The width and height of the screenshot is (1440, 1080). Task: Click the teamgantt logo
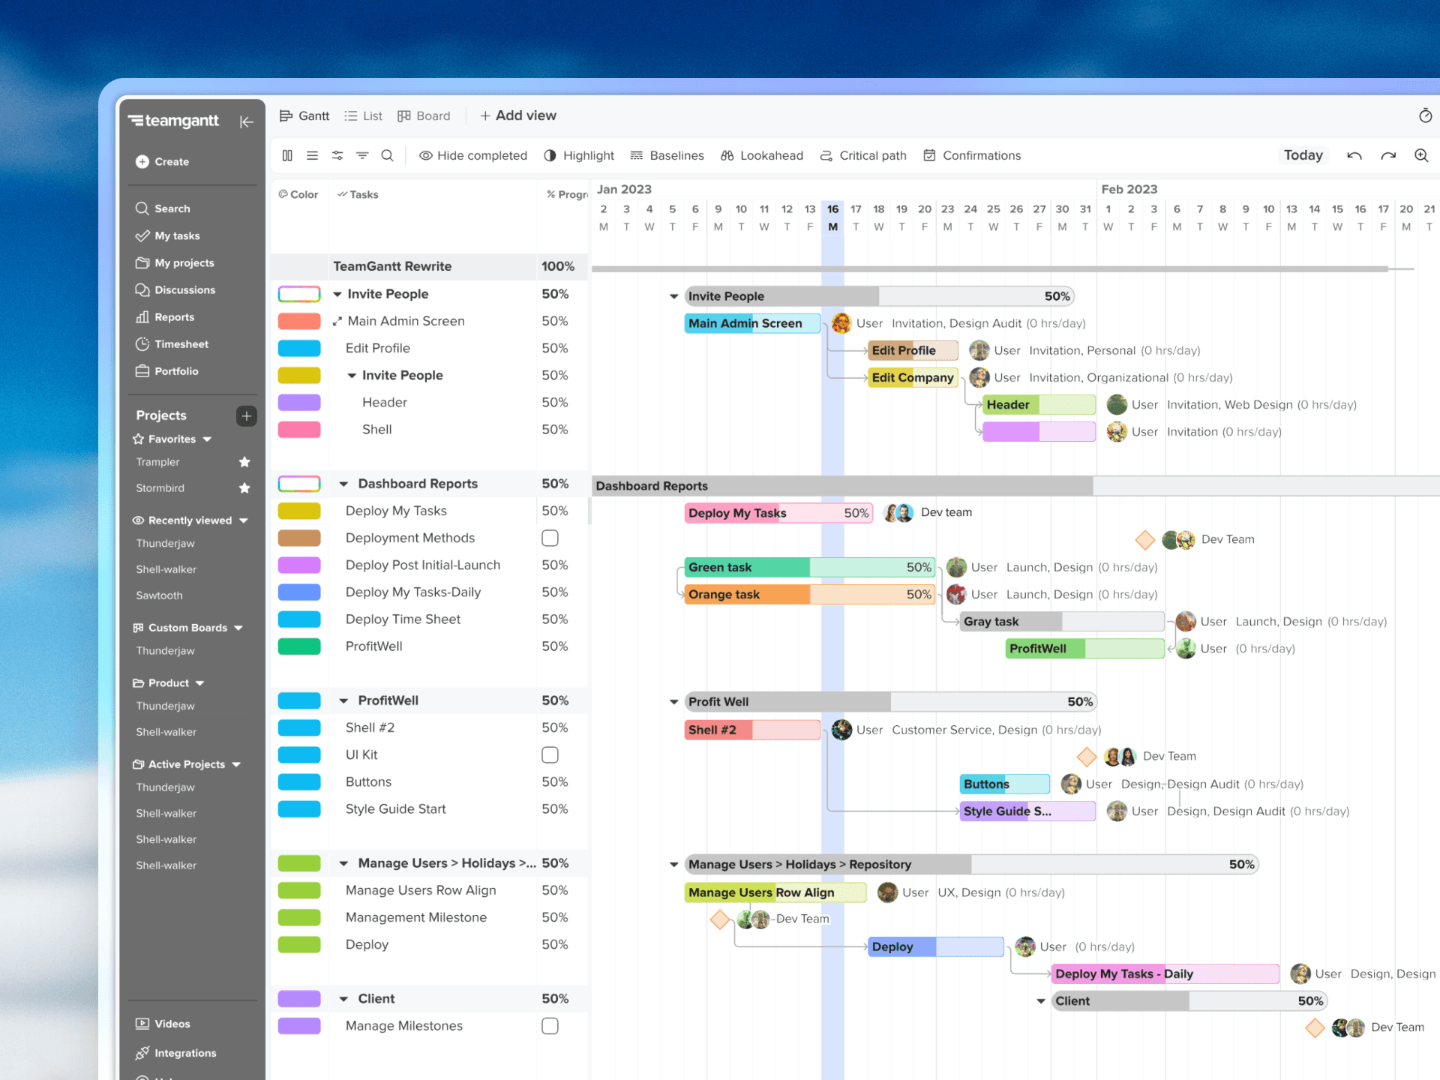click(x=173, y=121)
